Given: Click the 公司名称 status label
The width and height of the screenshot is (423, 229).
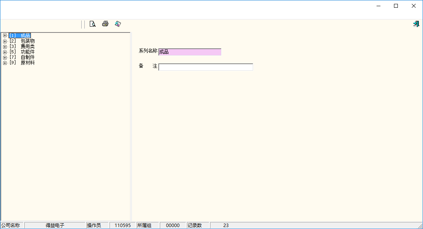Looking at the screenshot, I should click(10, 226).
